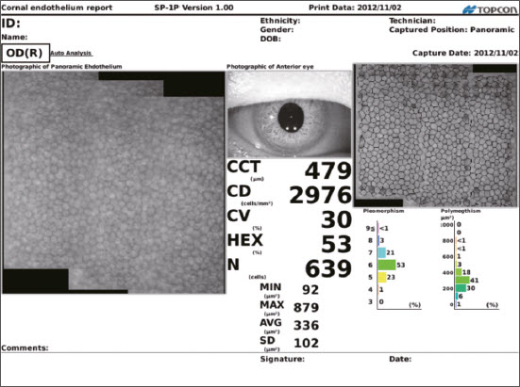Click the panoramic endothelium photograph
The width and height of the screenshot is (520, 387).
[x=113, y=183]
